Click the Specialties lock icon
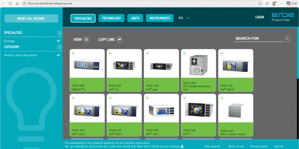This screenshot has width=299, height=149. [x=59, y=33]
